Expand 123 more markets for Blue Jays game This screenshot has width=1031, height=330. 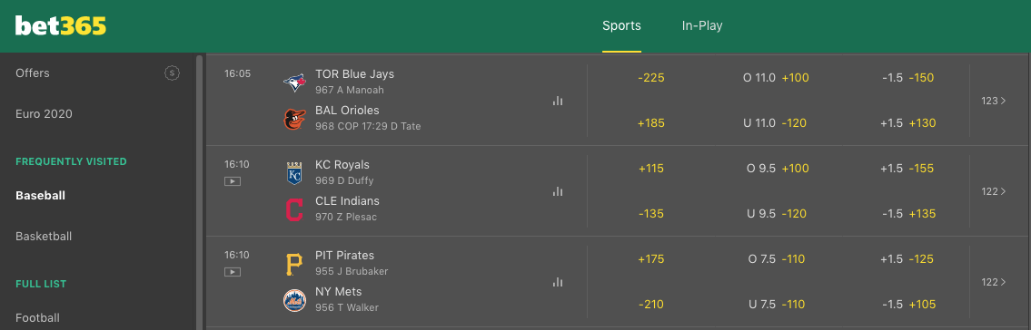coord(994,101)
